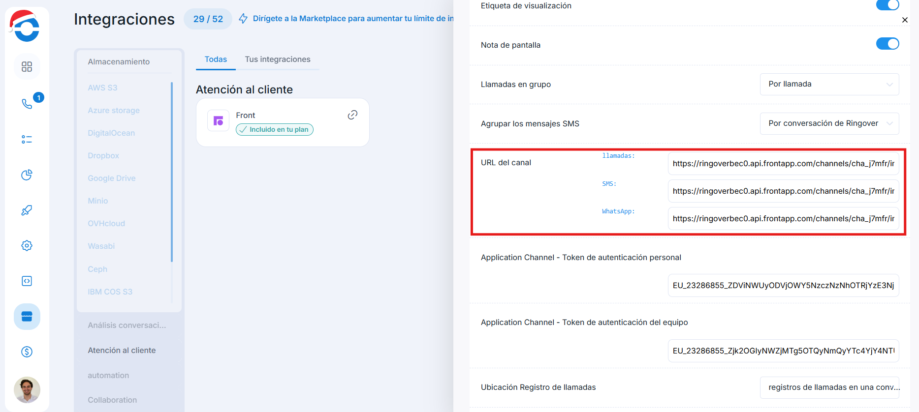Toggle the Etiqueta de visualización switch
The image size is (919, 412).
pos(887,5)
